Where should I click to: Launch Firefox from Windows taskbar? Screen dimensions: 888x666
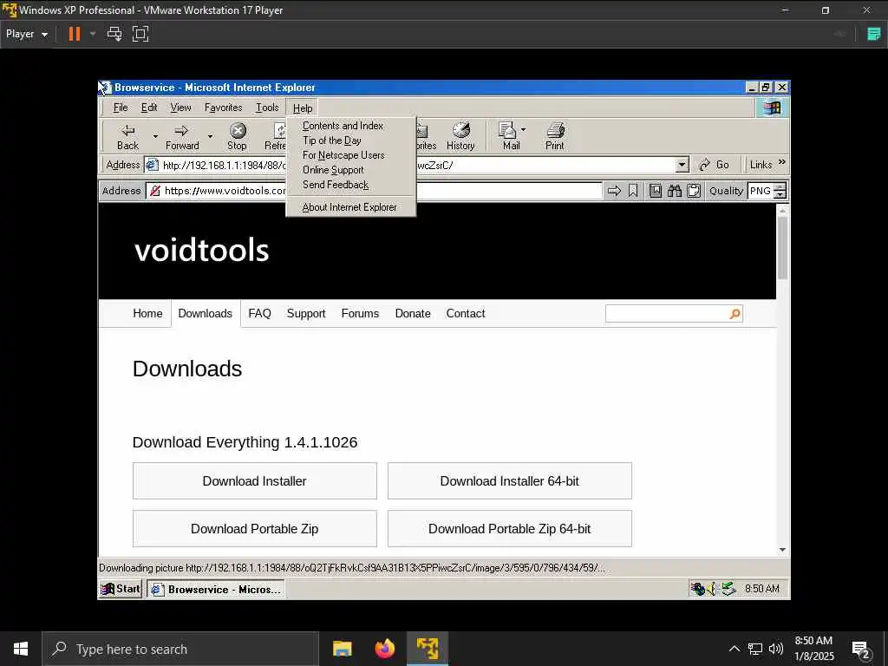coord(385,649)
